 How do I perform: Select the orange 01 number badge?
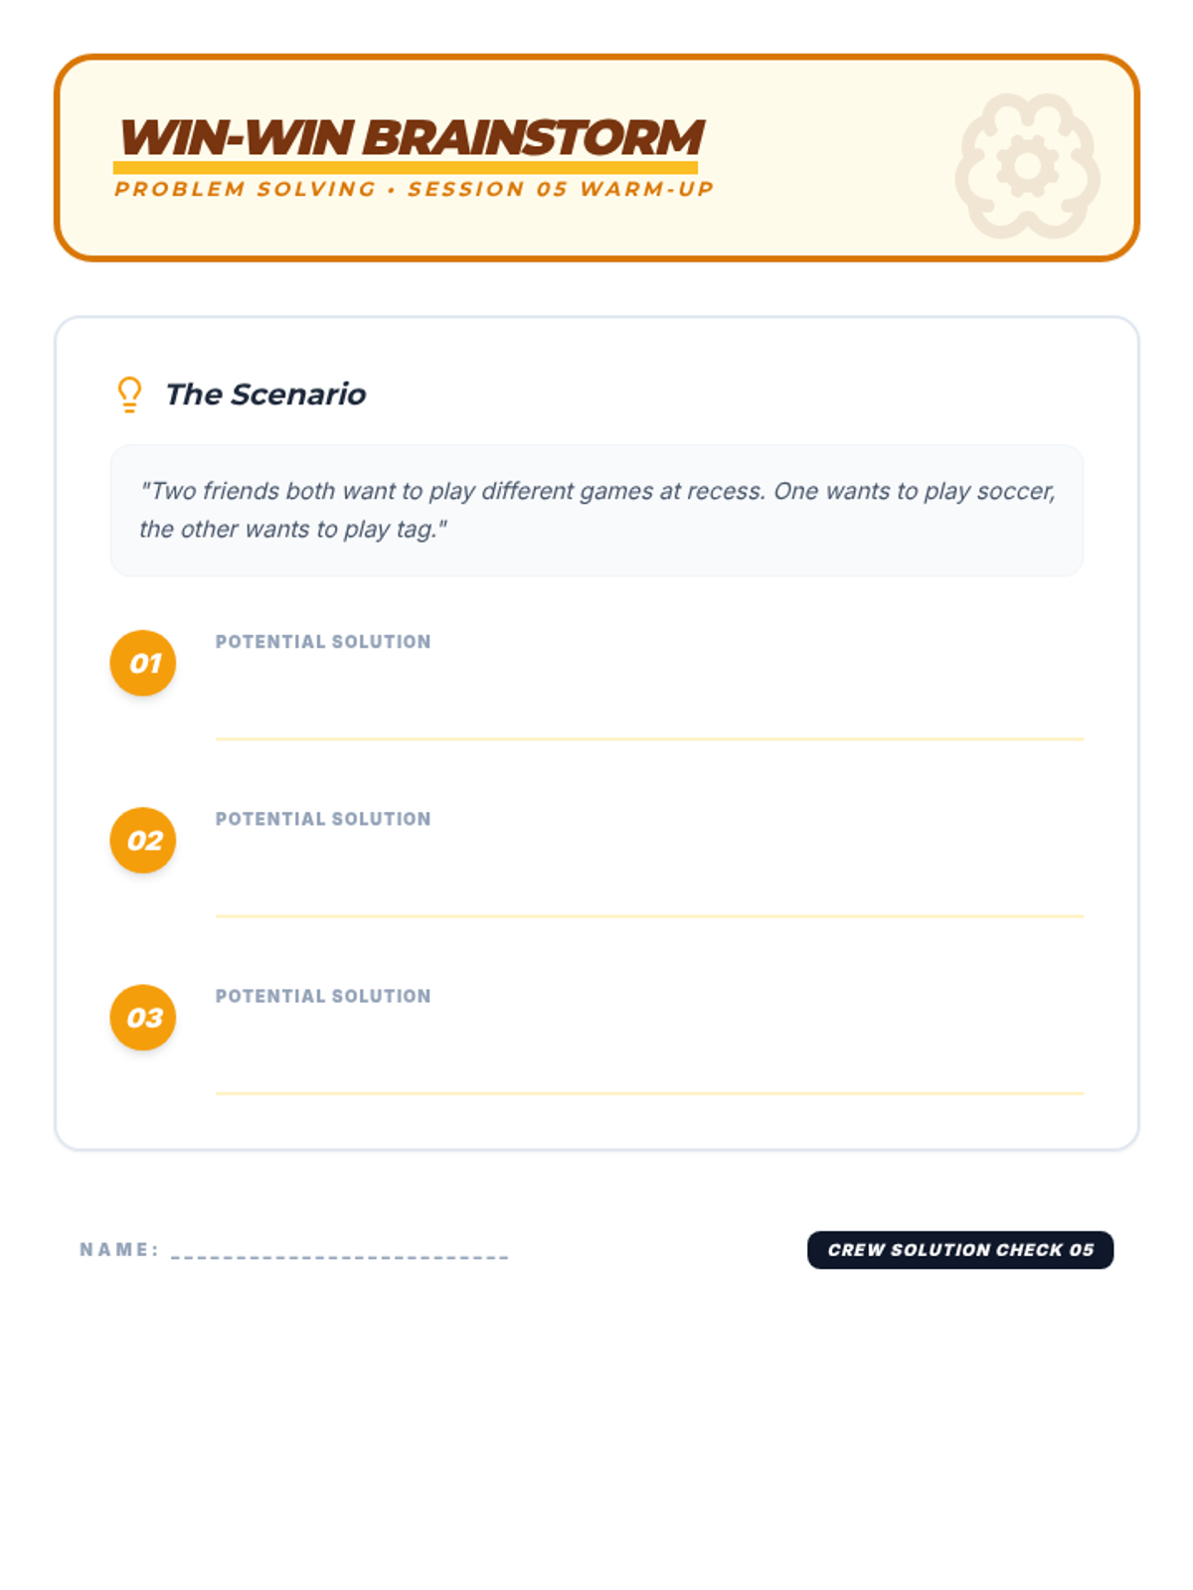pyautogui.click(x=143, y=663)
